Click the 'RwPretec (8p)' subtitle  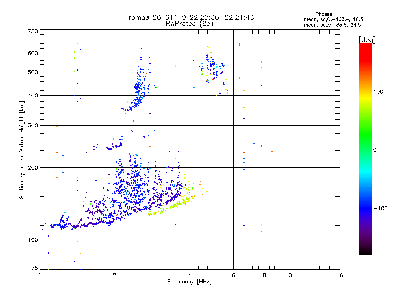189,24
